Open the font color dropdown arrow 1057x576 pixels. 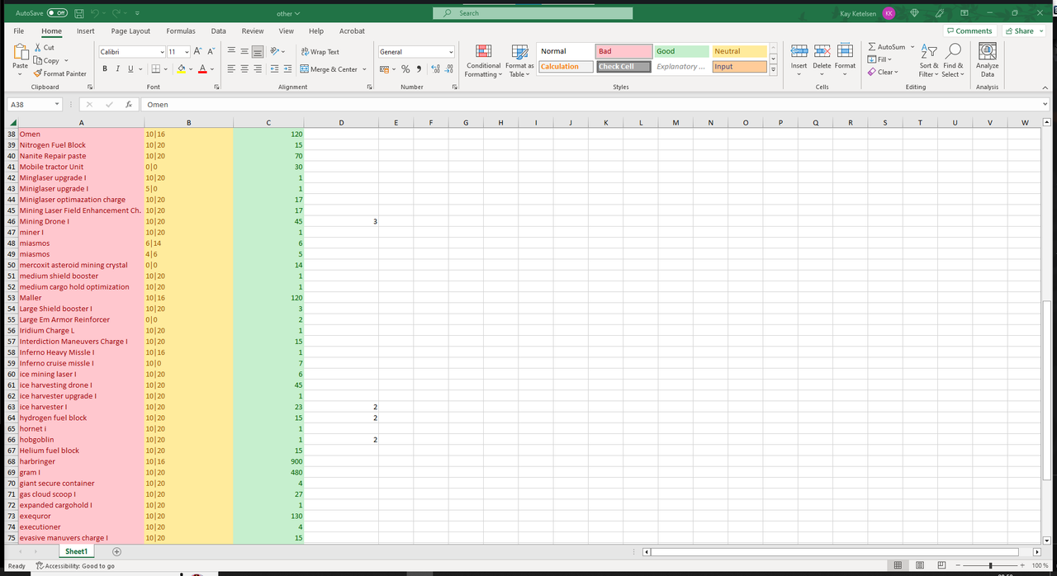pyautogui.click(x=212, y=69)
